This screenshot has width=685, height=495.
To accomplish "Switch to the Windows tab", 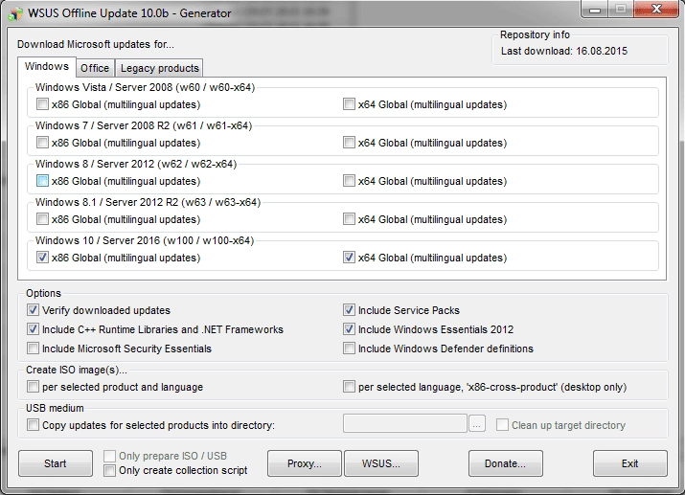I will coord(47,66).
